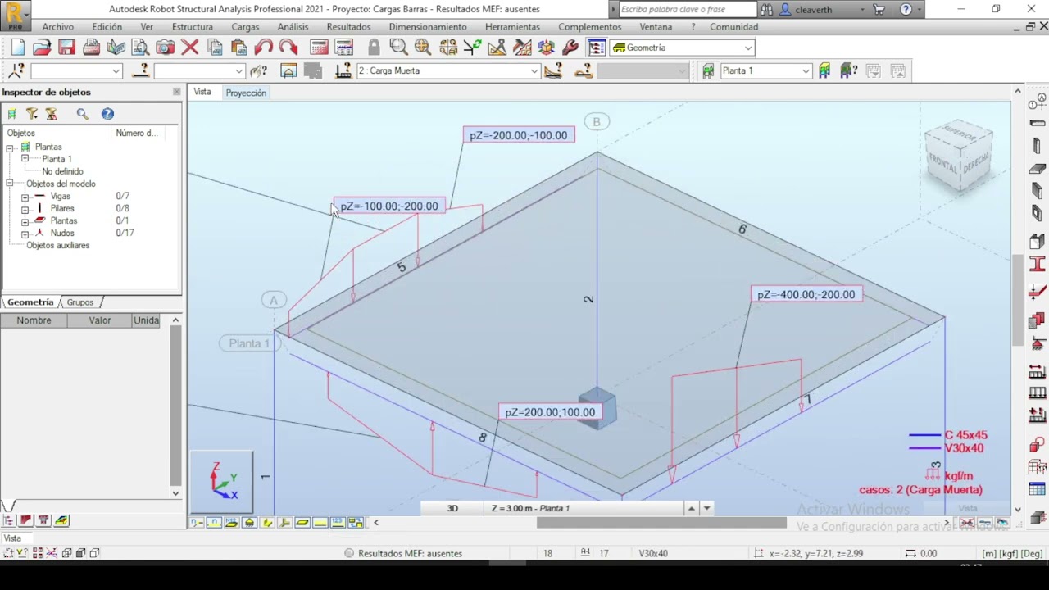This screenshot has height=590, width=1049.
Task: Delete selection using the red X icon
Action: point(189,48)
